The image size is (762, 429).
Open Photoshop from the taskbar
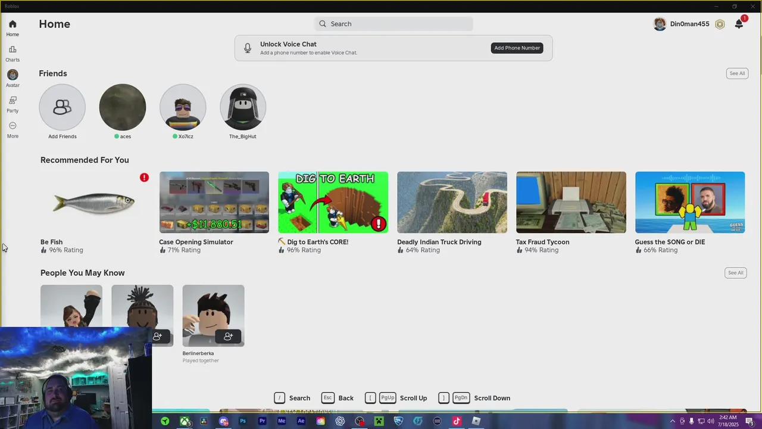243,421
